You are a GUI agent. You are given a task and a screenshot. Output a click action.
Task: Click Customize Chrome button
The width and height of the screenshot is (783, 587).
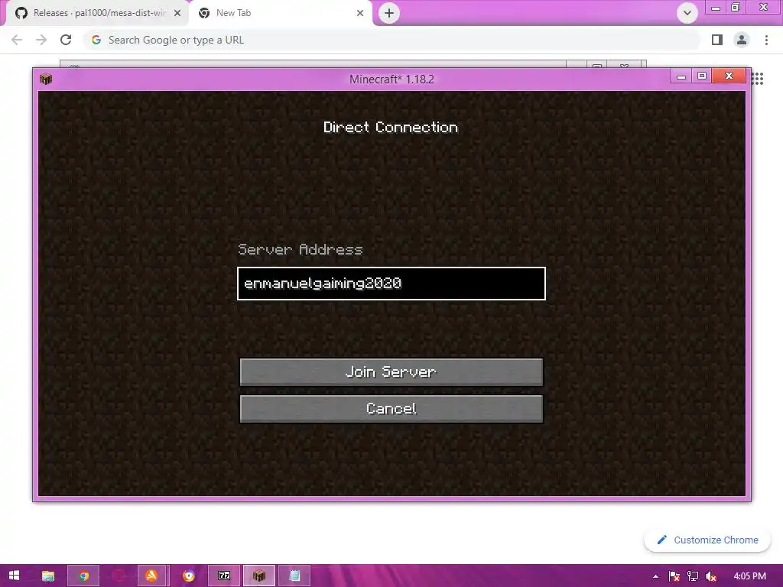[707, 540]
